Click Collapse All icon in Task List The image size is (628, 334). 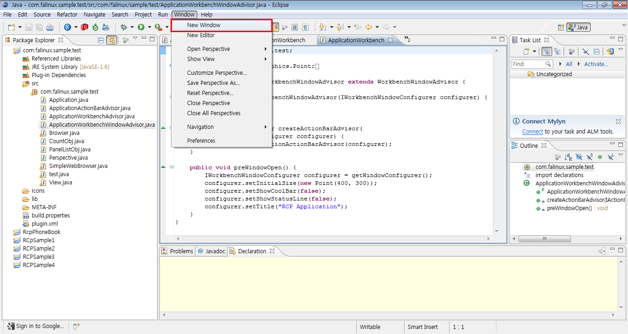pos(596,51)
